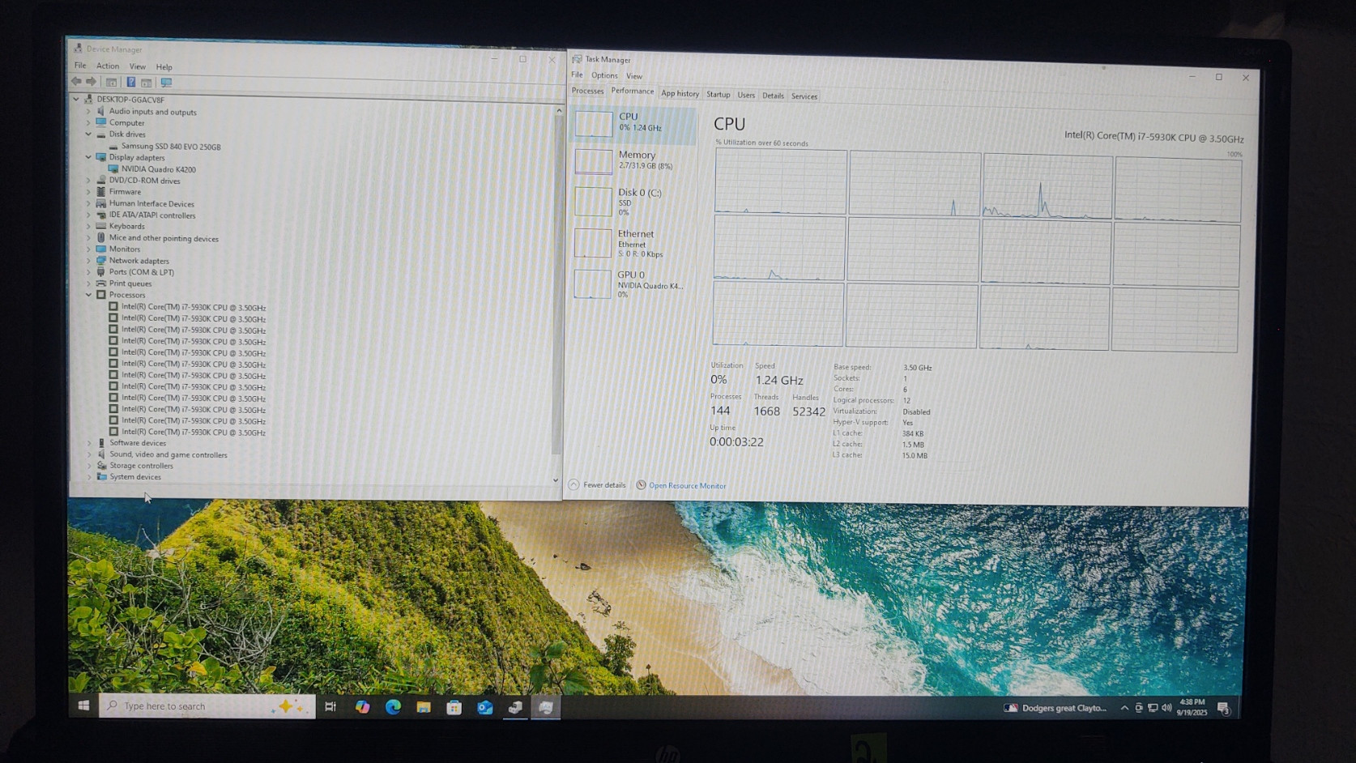1356x763 pixels.
Task: Open Outlook from the taskbar
Action: tap(484, 707)
